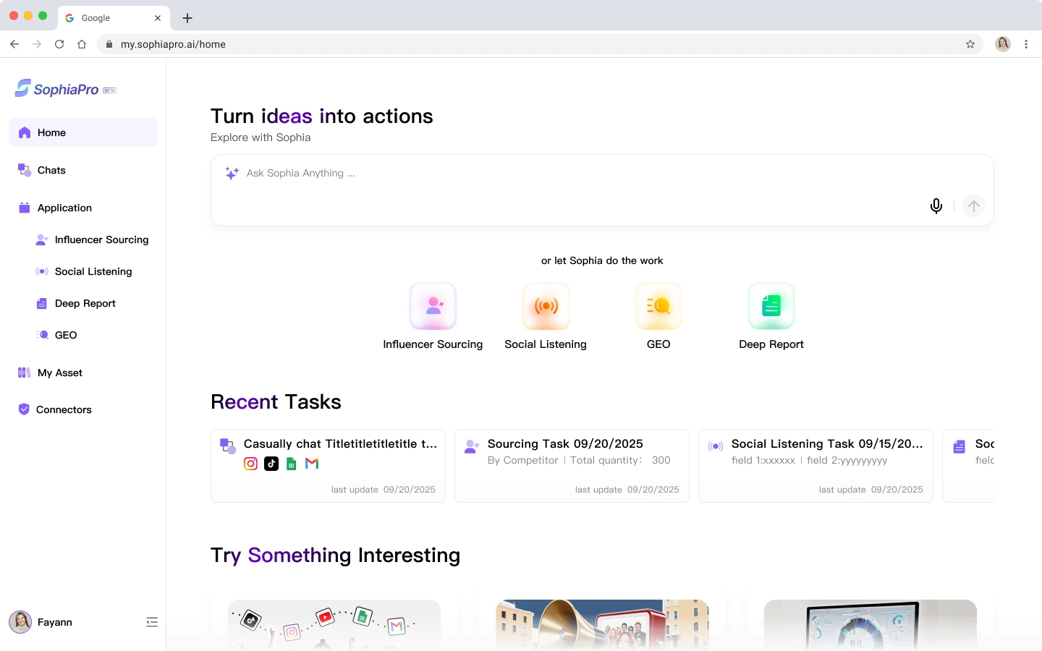Viewport: 1042px width, 651px height.
Task: Select Social Listening in the sidebar
Action: [x=92, y=271]
